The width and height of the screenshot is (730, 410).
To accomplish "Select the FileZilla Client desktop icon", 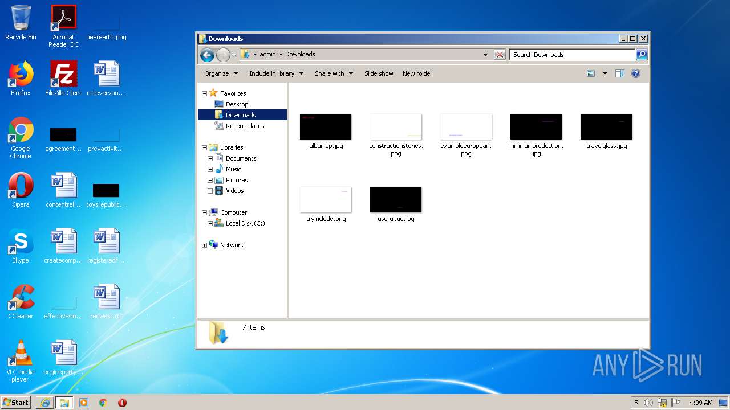I will coord(63,79).
